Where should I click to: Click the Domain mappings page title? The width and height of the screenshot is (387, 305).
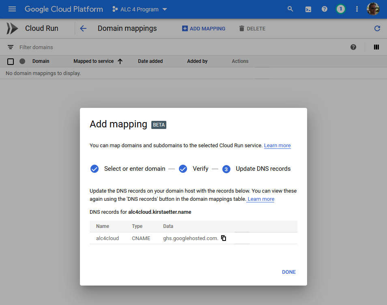click(127, 28)
